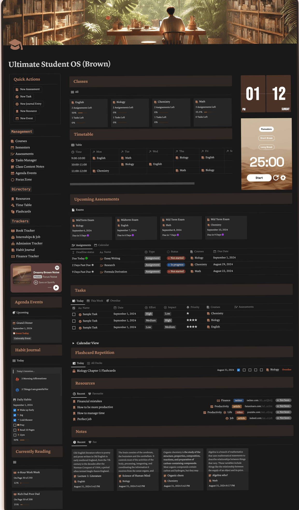The height and width of the screenshot is (510, 299).
Task: Switch Tasks to This Week tab
Action: [95, 301]
